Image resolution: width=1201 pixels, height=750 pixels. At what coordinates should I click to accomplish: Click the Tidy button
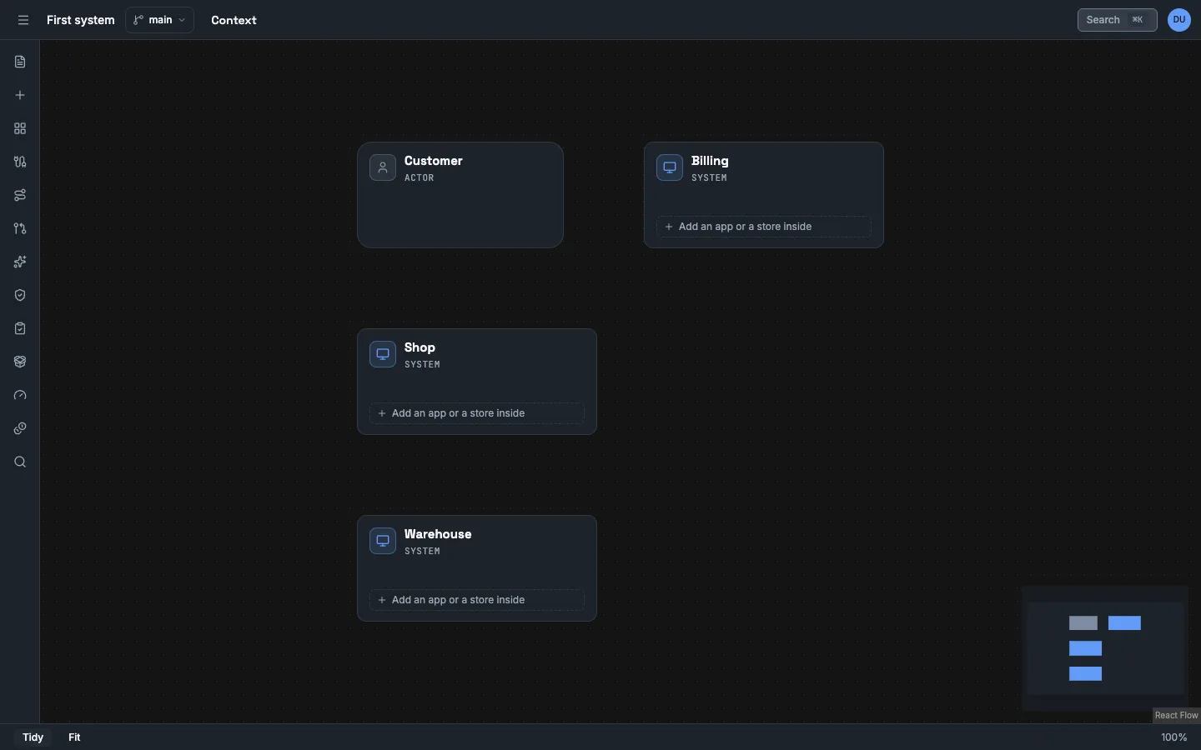point(33,737)
